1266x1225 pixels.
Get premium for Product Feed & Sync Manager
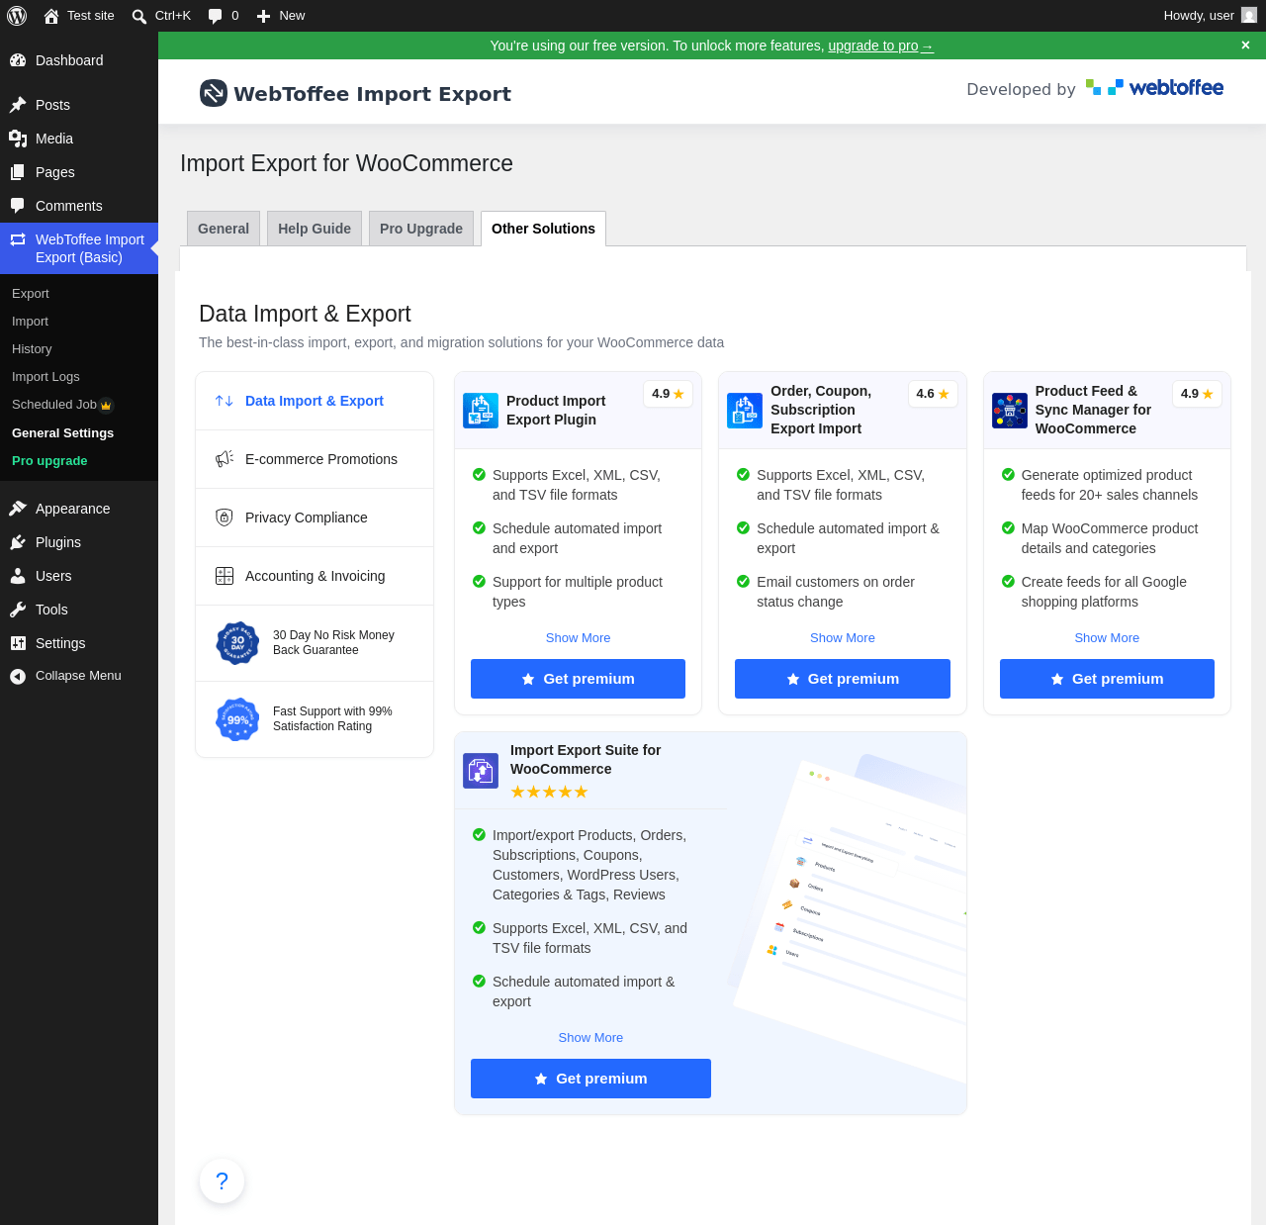pyautogui.click(x=1107, y=679)
